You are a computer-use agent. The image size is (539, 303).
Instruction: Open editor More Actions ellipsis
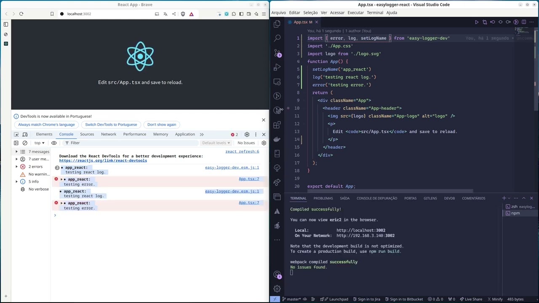point(531,22)
